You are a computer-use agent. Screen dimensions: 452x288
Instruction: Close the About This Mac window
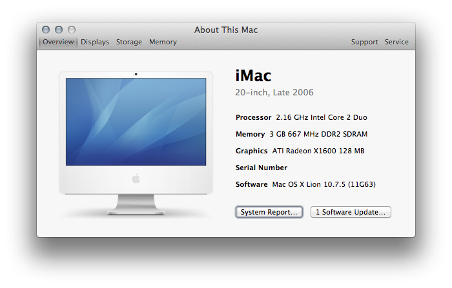coord(46,30)
